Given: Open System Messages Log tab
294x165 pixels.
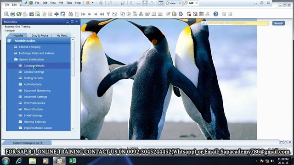Looking at the screenshot, I should pos(28,143).
